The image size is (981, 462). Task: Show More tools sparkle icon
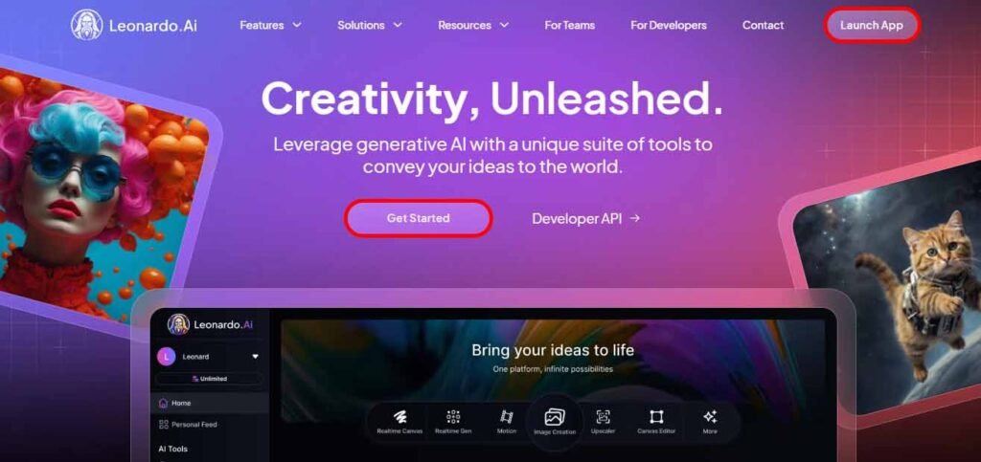click(x=710, y=417)
